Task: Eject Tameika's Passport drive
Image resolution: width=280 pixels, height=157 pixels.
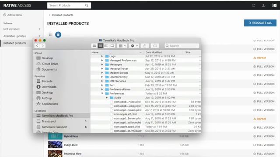Action: click(86, 127)
